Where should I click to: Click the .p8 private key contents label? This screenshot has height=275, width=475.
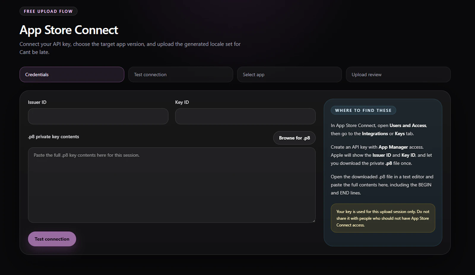click(x=53, y=137)
